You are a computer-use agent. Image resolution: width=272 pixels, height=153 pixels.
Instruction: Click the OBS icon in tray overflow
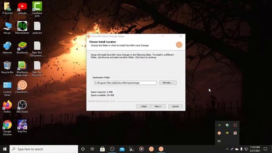[235, 125]
